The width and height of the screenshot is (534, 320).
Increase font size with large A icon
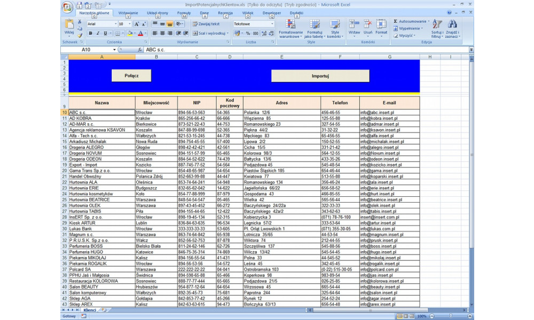pyautogui.click(x=136, y=24)
